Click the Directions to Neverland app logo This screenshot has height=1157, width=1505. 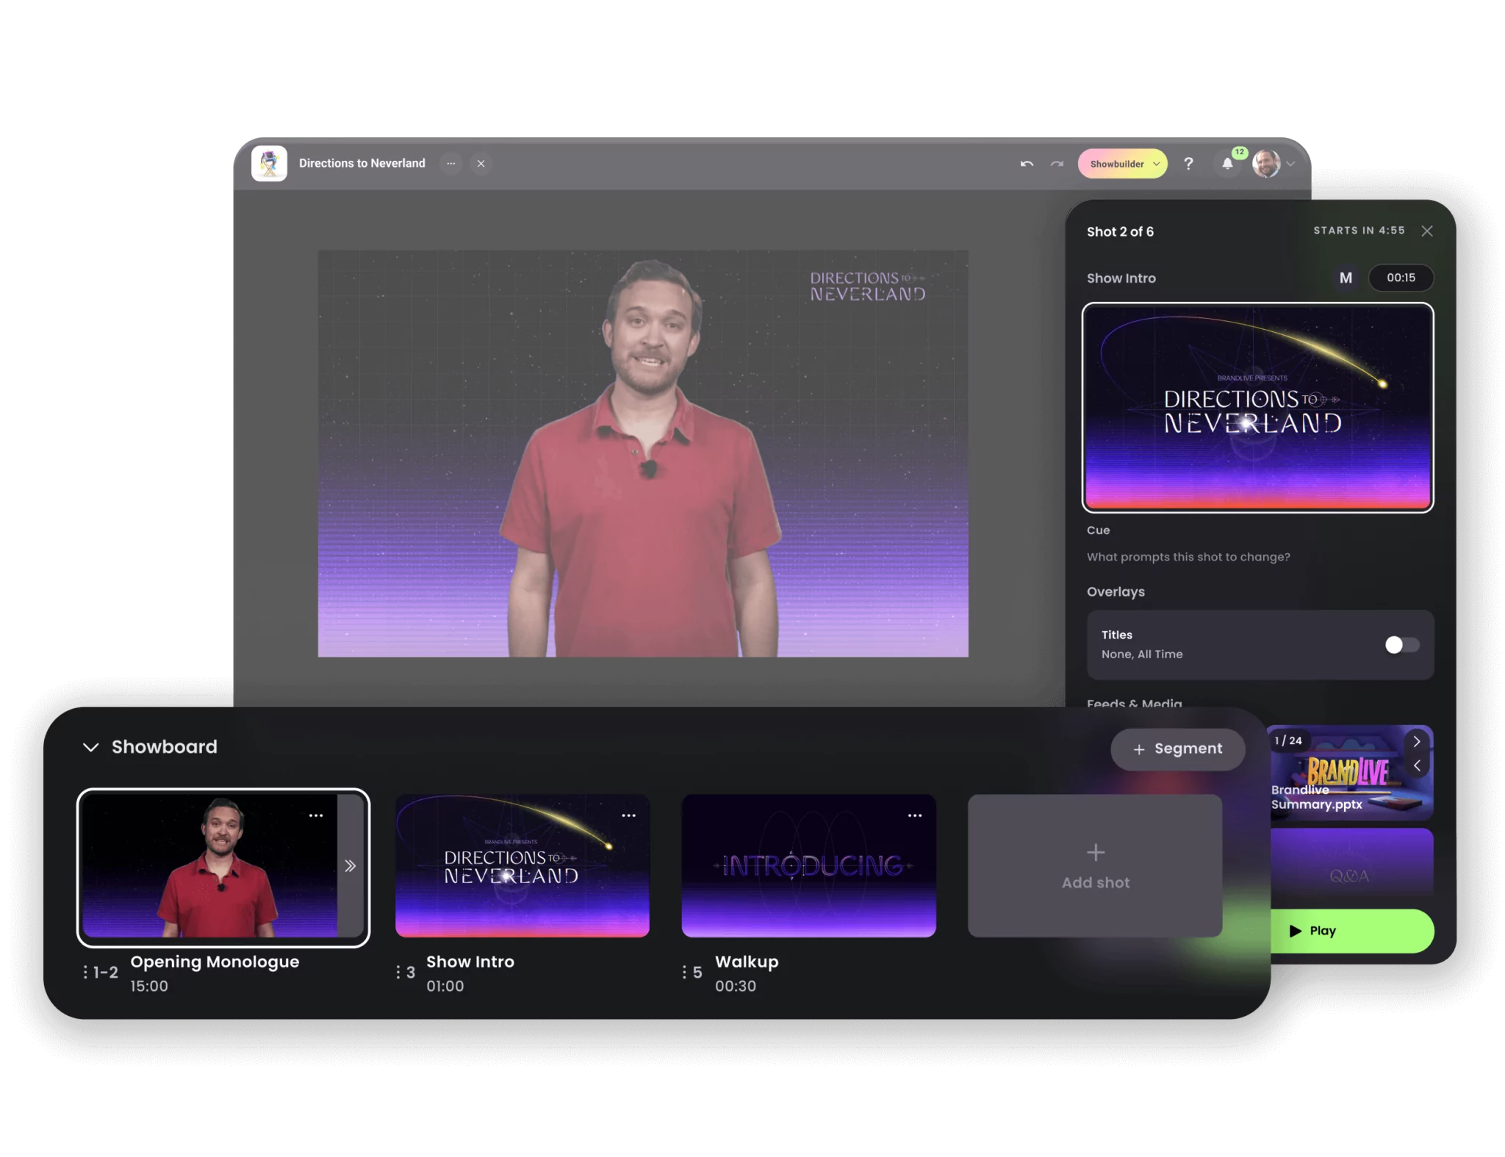pyautogui.click(x=269, y=163)
